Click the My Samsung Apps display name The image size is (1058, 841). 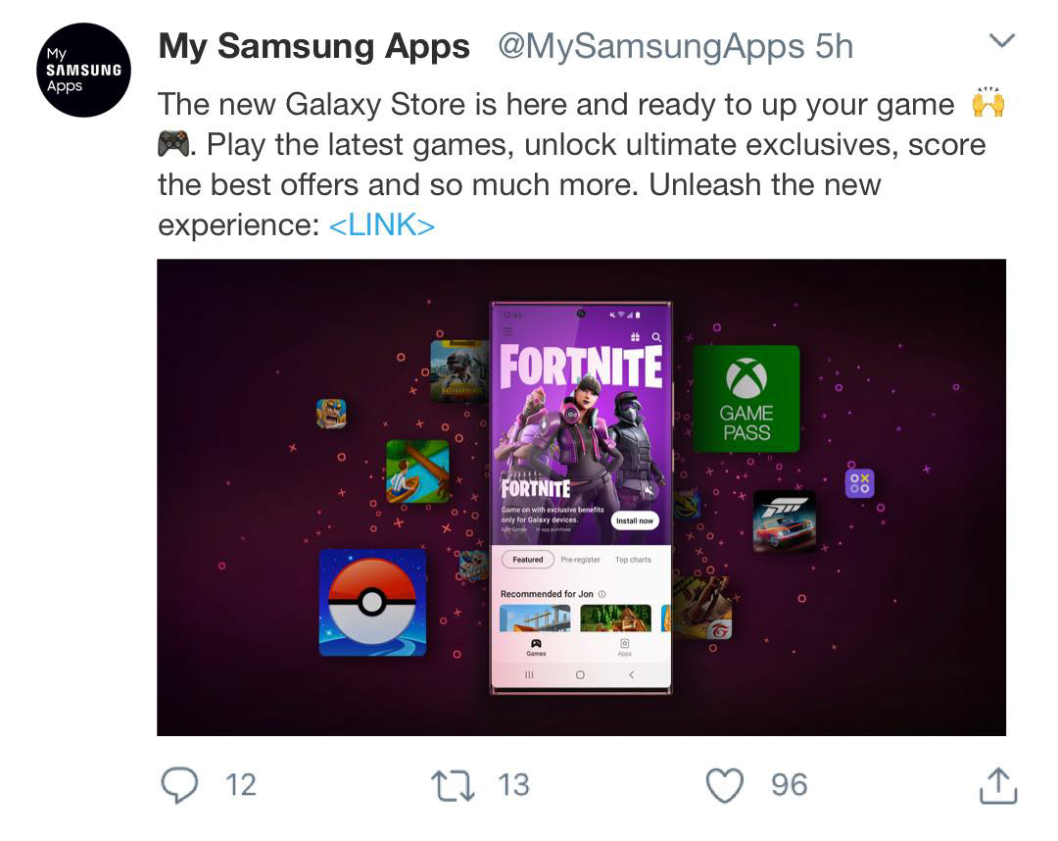coord(313,47)
